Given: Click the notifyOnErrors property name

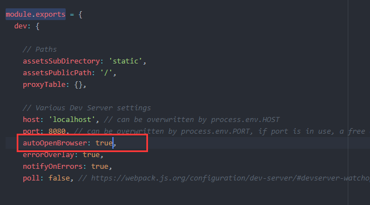Looking at the screenshot, I should [x=53, y=167].
